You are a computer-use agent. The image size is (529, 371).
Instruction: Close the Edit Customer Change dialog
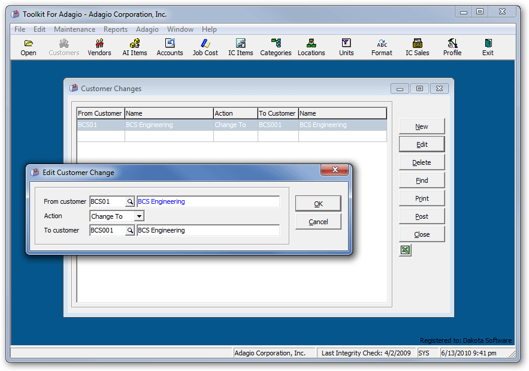pos(334,170)
